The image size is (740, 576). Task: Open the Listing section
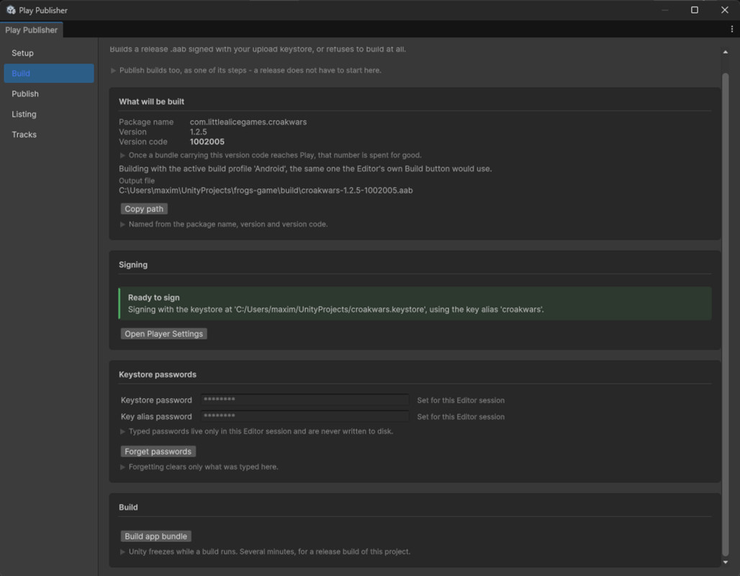pos(49,114)
